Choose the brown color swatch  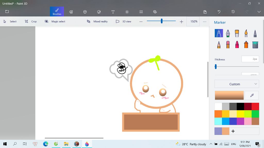tap(255, 121)
